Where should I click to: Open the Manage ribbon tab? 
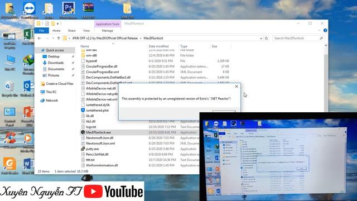(108, 31)
